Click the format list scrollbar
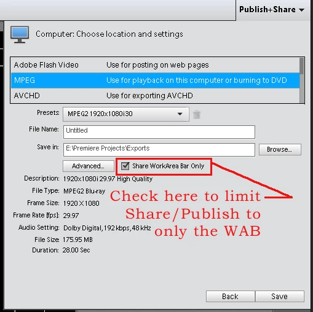 coord(302,80)
